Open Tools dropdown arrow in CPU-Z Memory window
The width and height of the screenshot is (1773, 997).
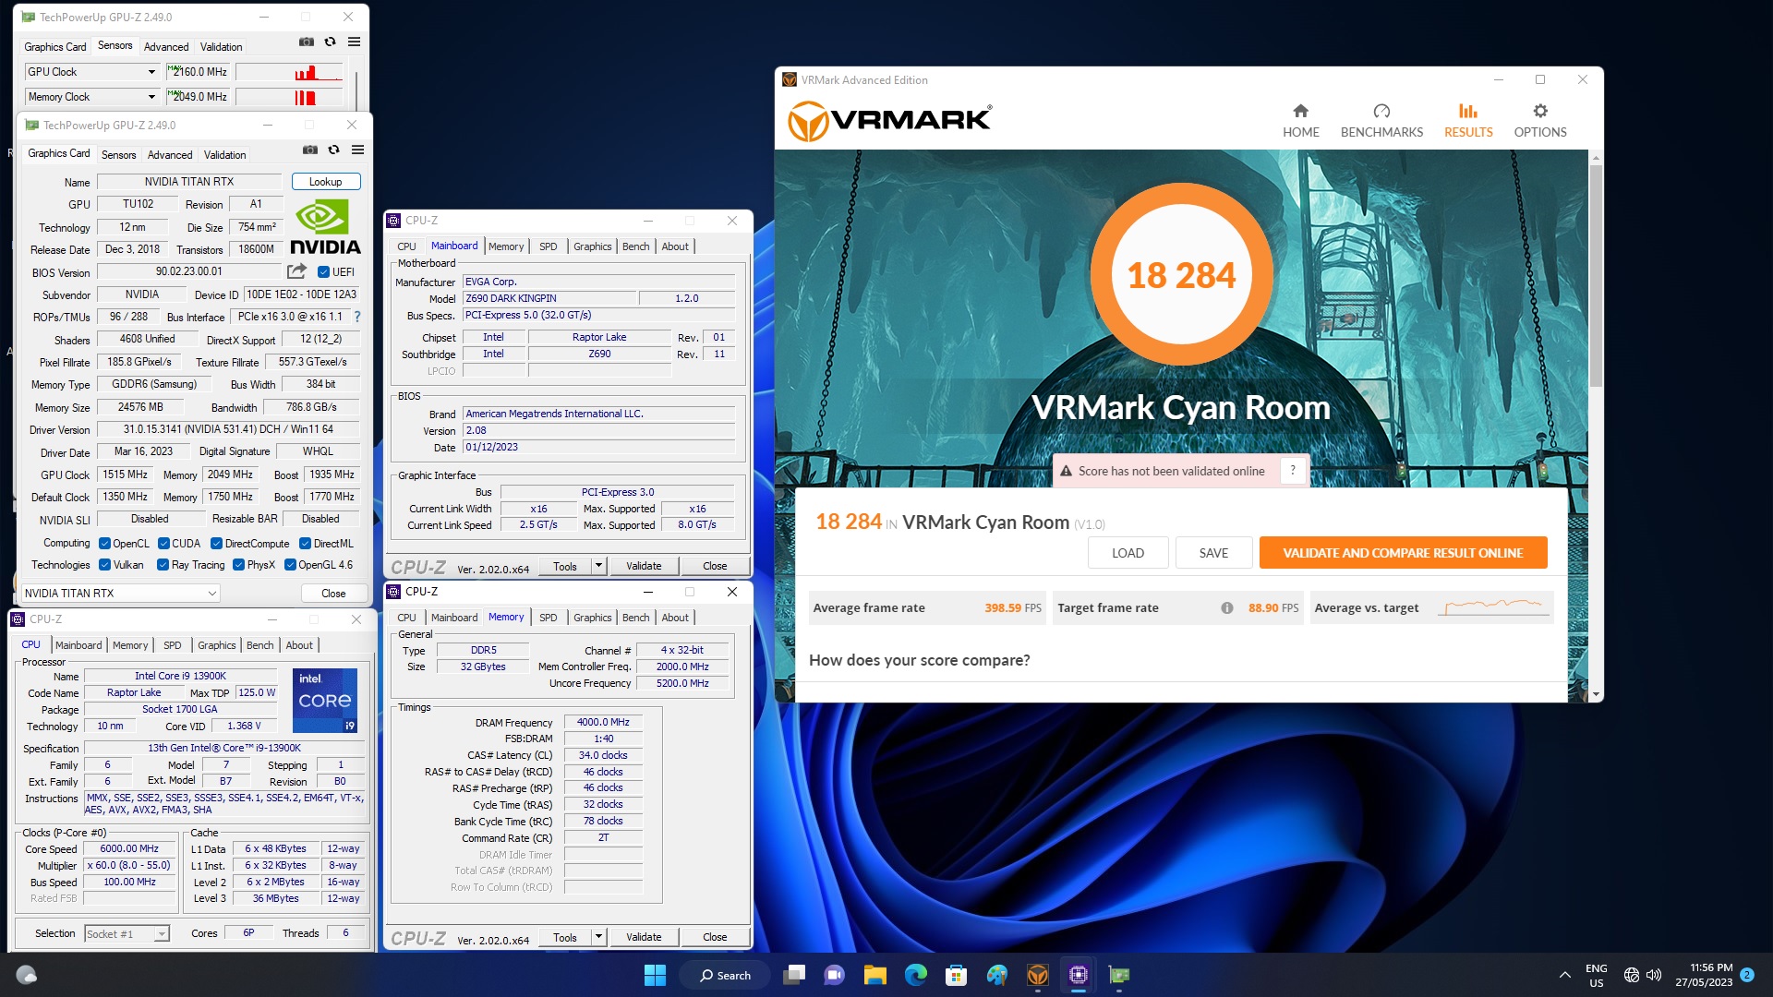coord(598,937)
